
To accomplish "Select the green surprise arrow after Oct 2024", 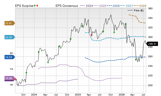I will tap(70, 39).
